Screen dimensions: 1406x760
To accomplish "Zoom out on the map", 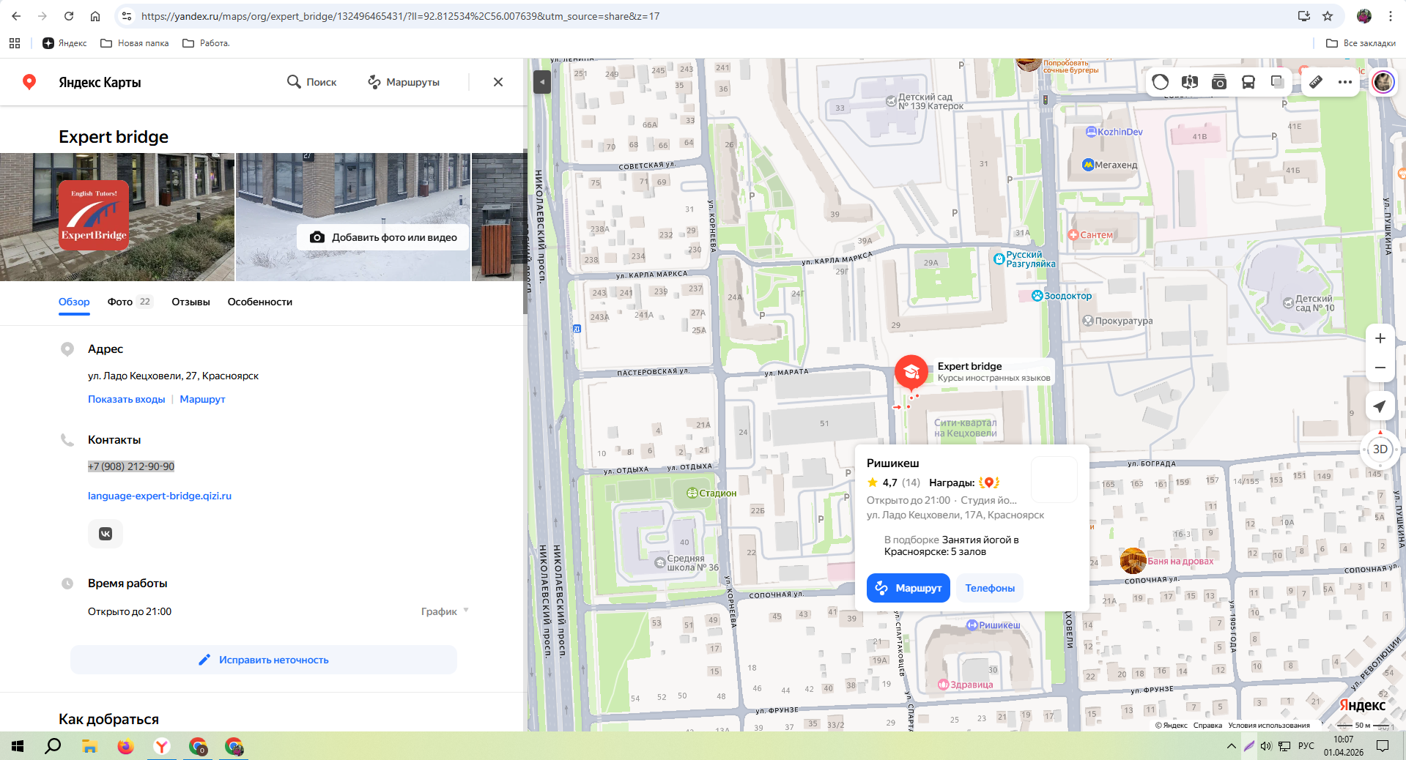I will tap(1380, 368).
